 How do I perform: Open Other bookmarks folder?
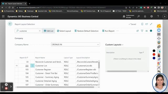coord(160,11)
